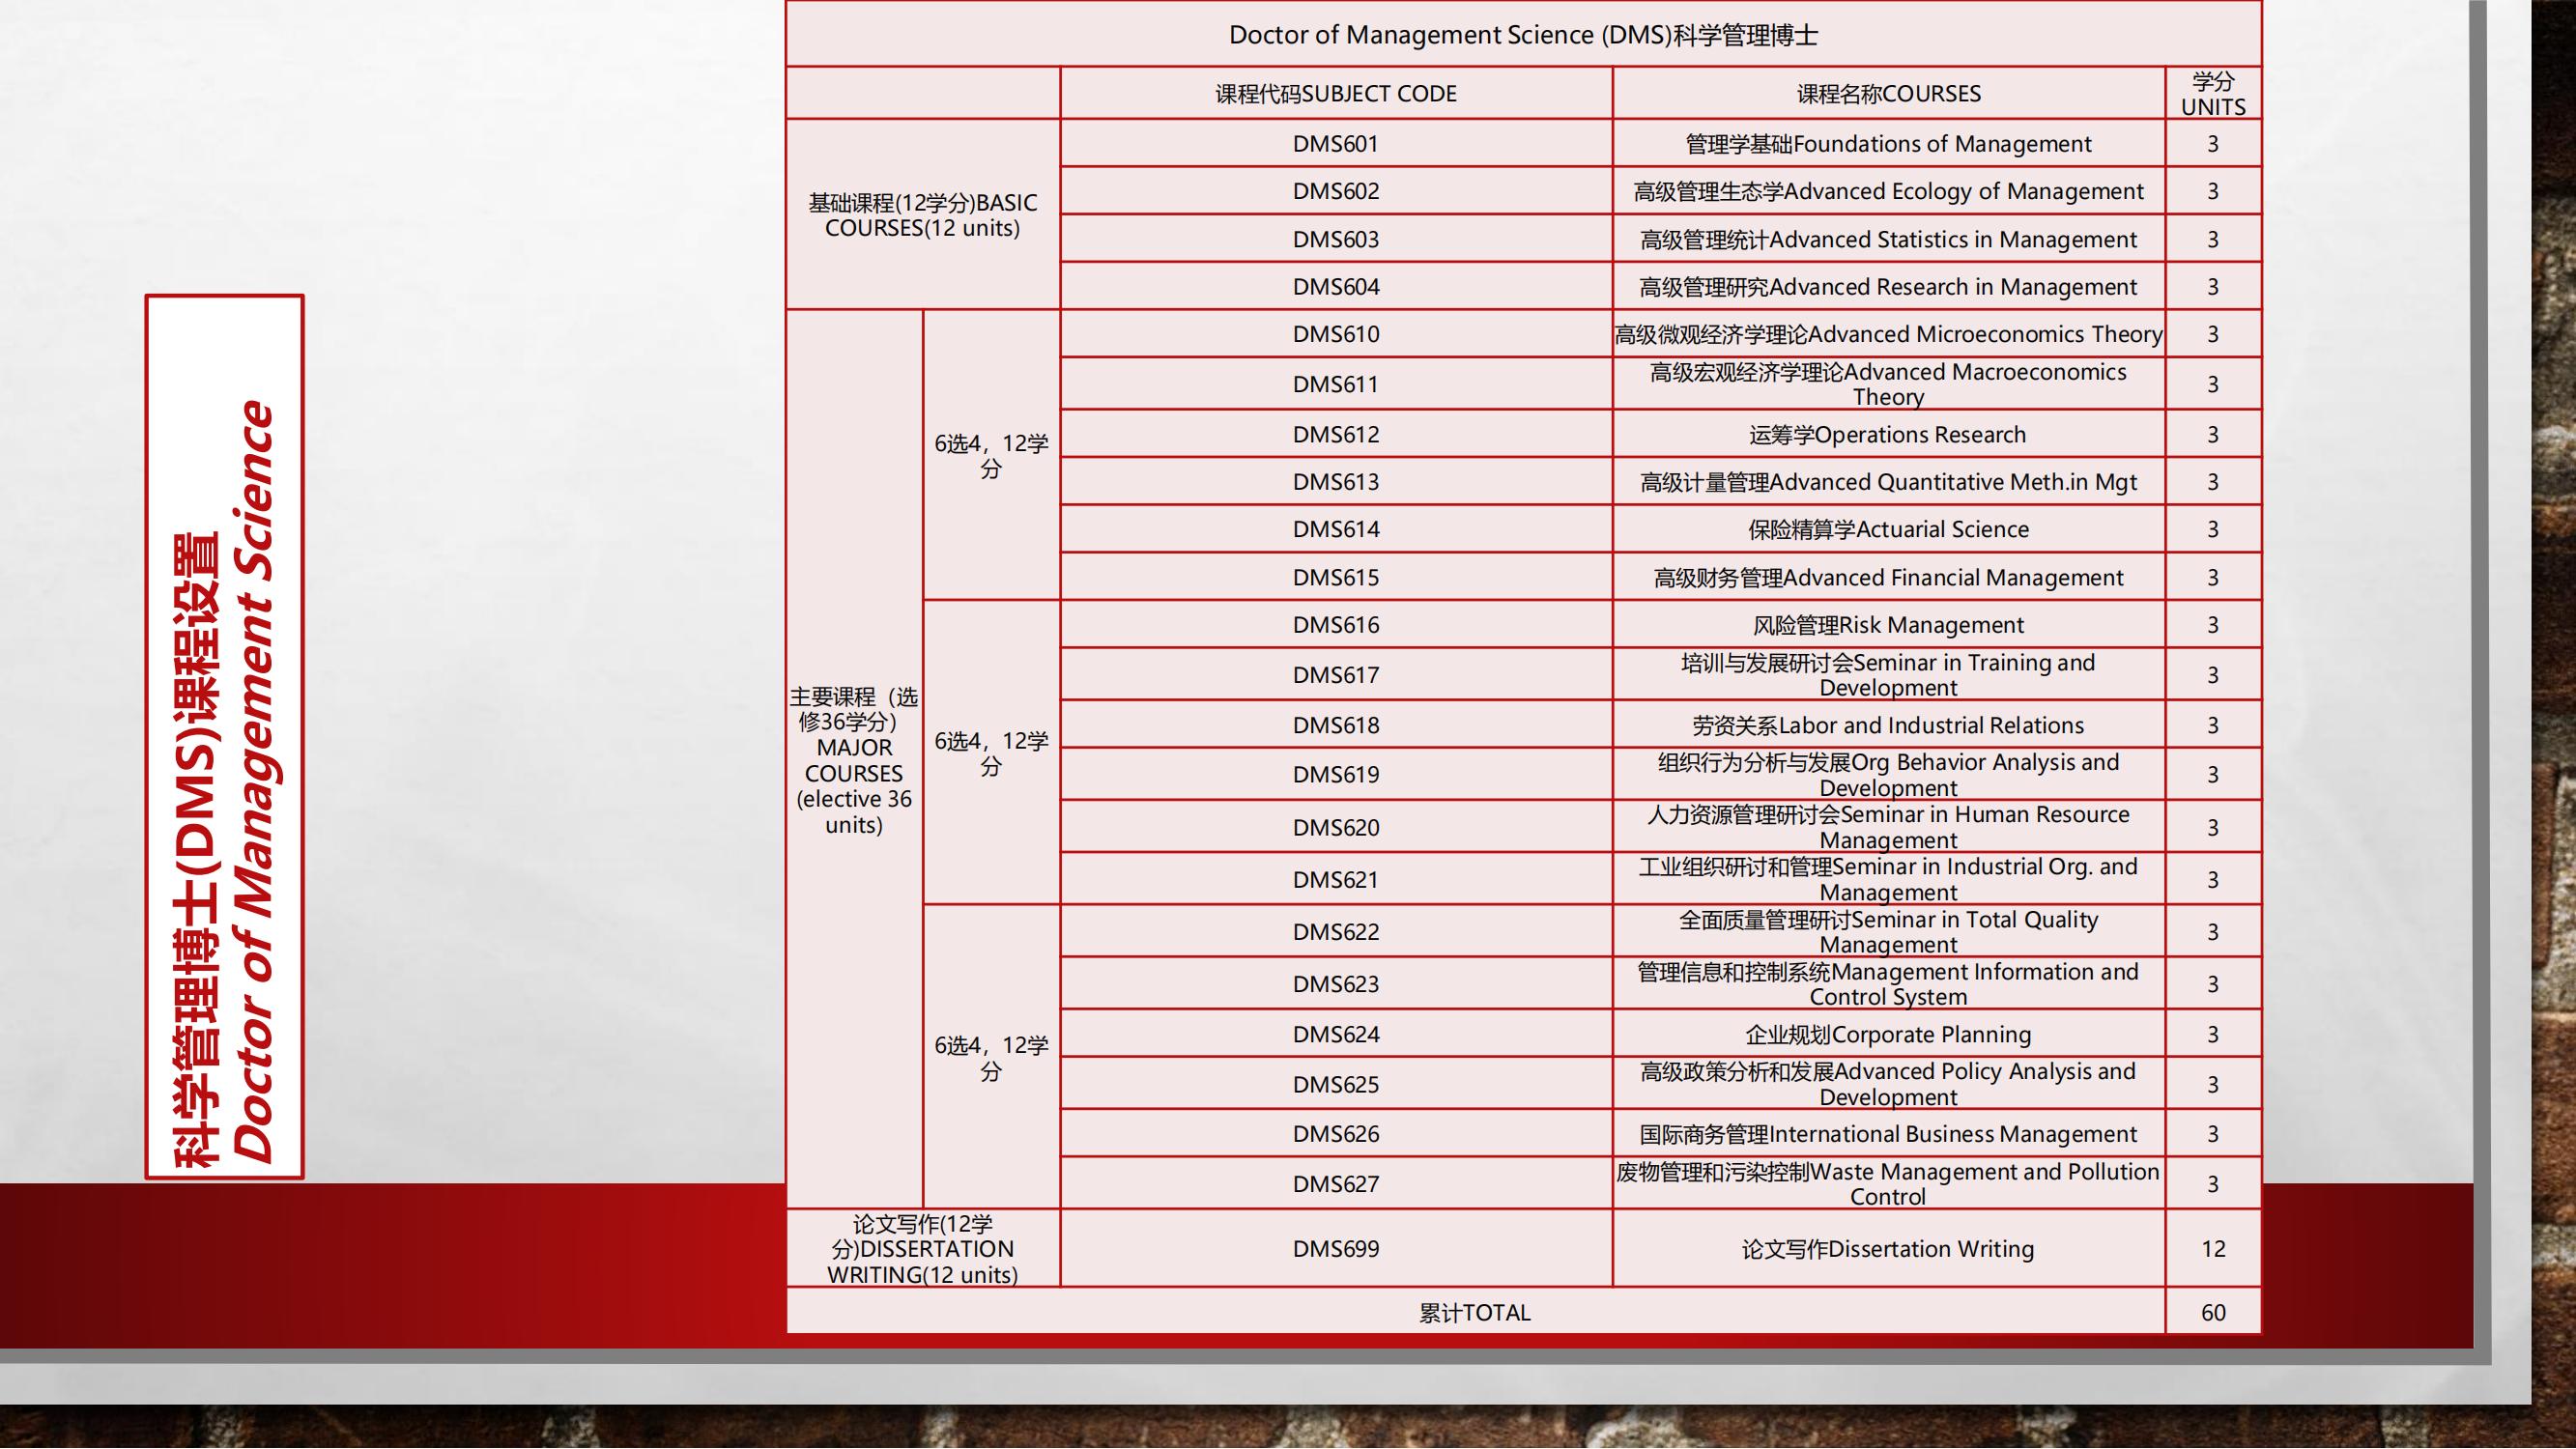2576x1449 pixels.
Task: Select the DMS611 code cell
Action: point(1336,383)
